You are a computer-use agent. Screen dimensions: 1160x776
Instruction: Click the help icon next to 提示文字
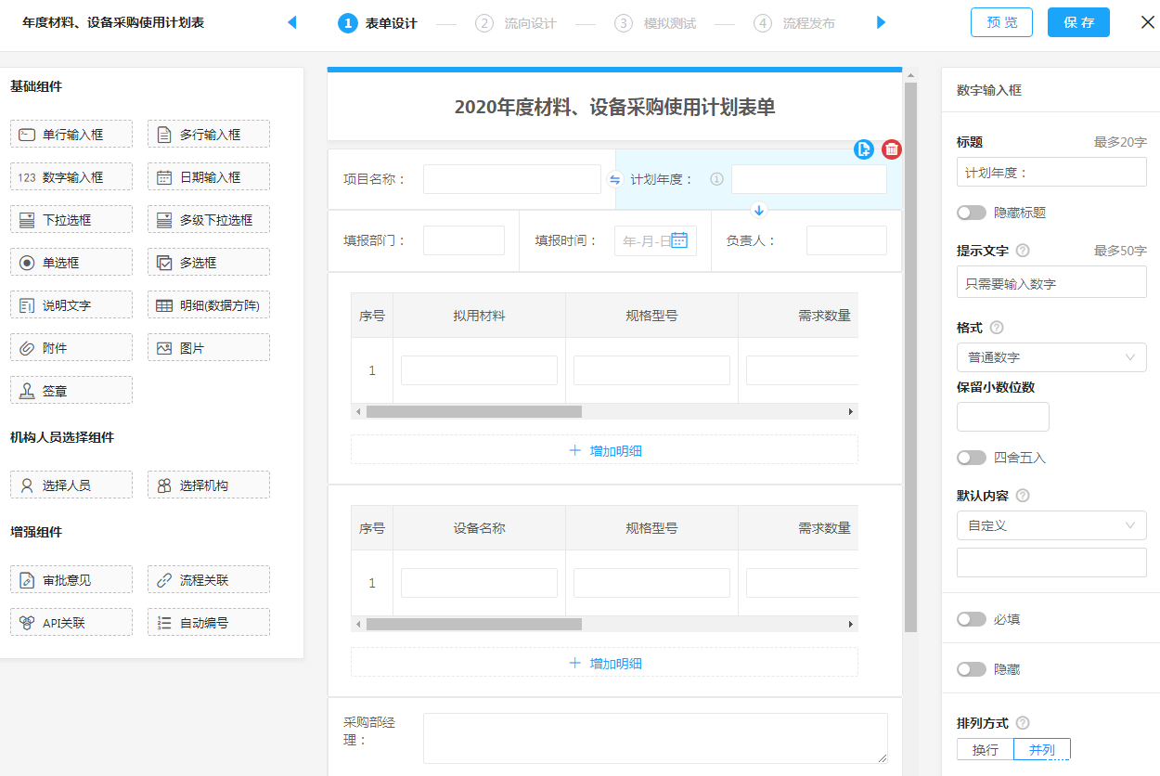click(1023, 251)
